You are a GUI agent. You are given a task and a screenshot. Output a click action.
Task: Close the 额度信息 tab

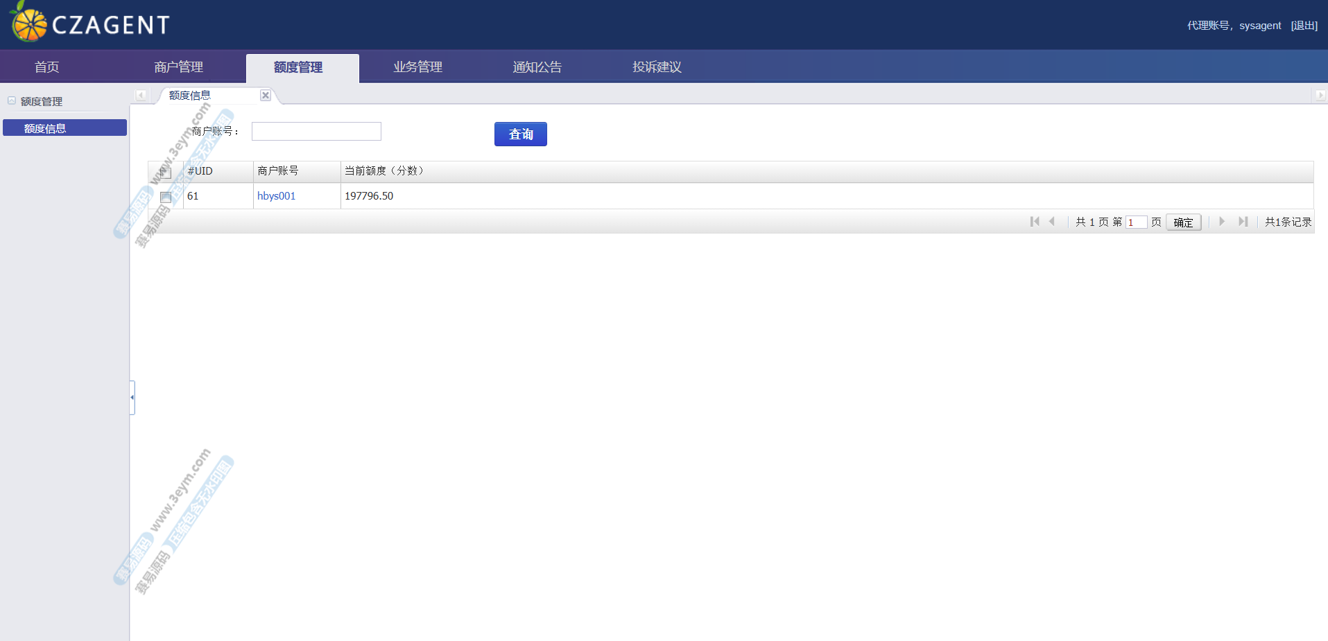(x=266, y=96)
